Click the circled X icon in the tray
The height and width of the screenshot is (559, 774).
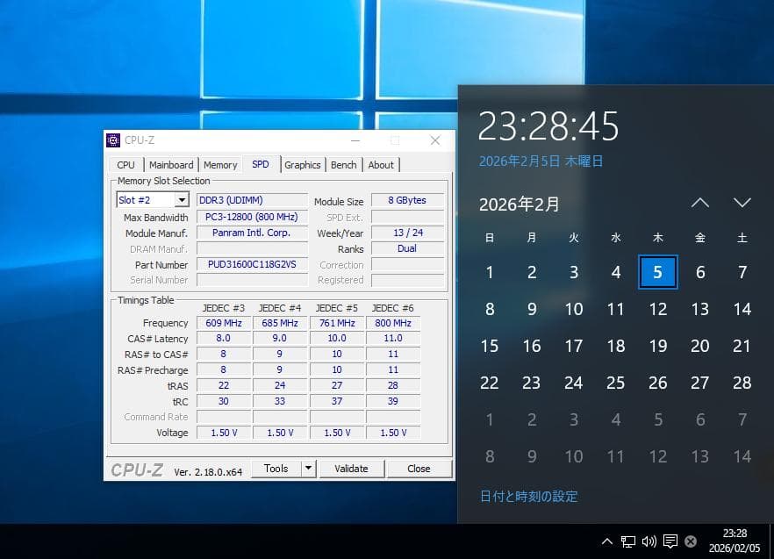pos(690,541)
